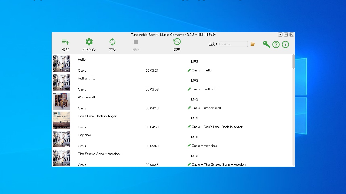346x194 pixels.
Task: Click duration 00:04:50
Action: click(x=152, y=127)
